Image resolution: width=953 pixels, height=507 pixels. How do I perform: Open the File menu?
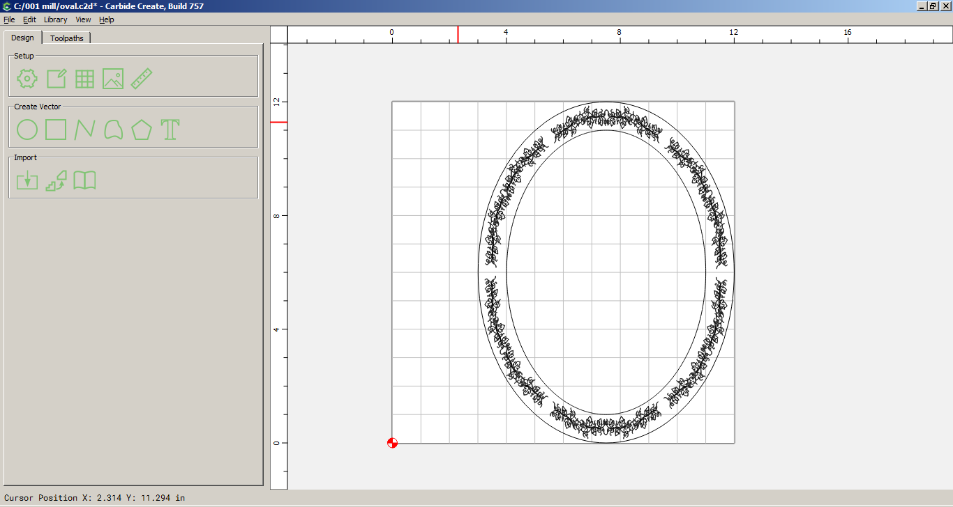tap(9, 19)
